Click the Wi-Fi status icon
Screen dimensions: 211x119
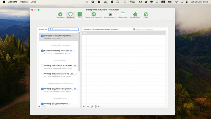tap(176, 2)
